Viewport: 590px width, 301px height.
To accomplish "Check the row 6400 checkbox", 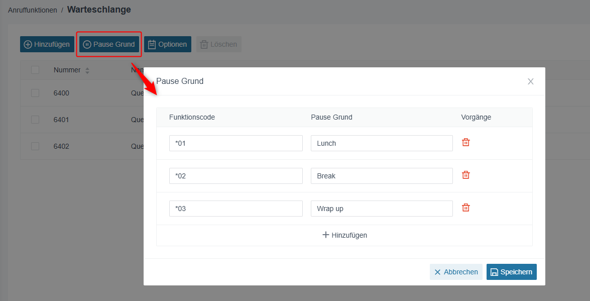I will (35, 92).
